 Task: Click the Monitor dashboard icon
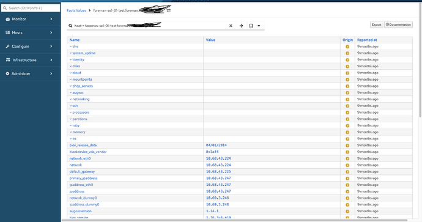click(7, 19)
